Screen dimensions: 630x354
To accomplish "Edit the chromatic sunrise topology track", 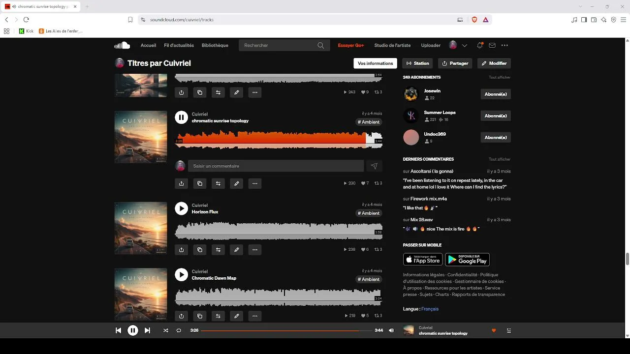I will tap(237, 183).
